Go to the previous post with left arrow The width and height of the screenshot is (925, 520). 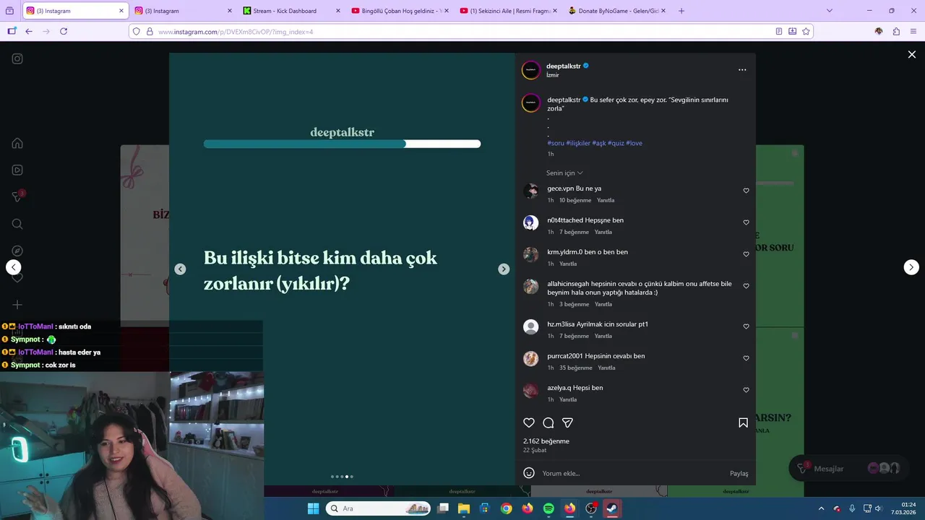click(x=14, y=267)
